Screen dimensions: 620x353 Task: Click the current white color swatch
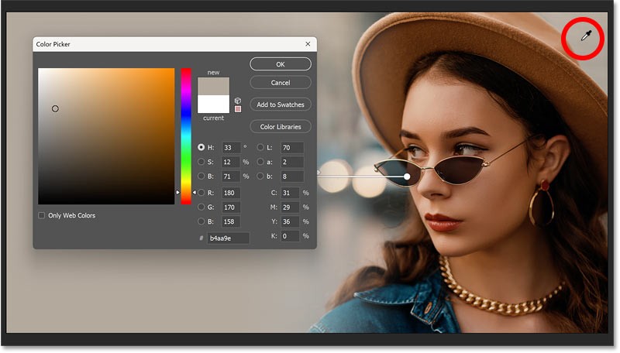click(x=213, y=105)
